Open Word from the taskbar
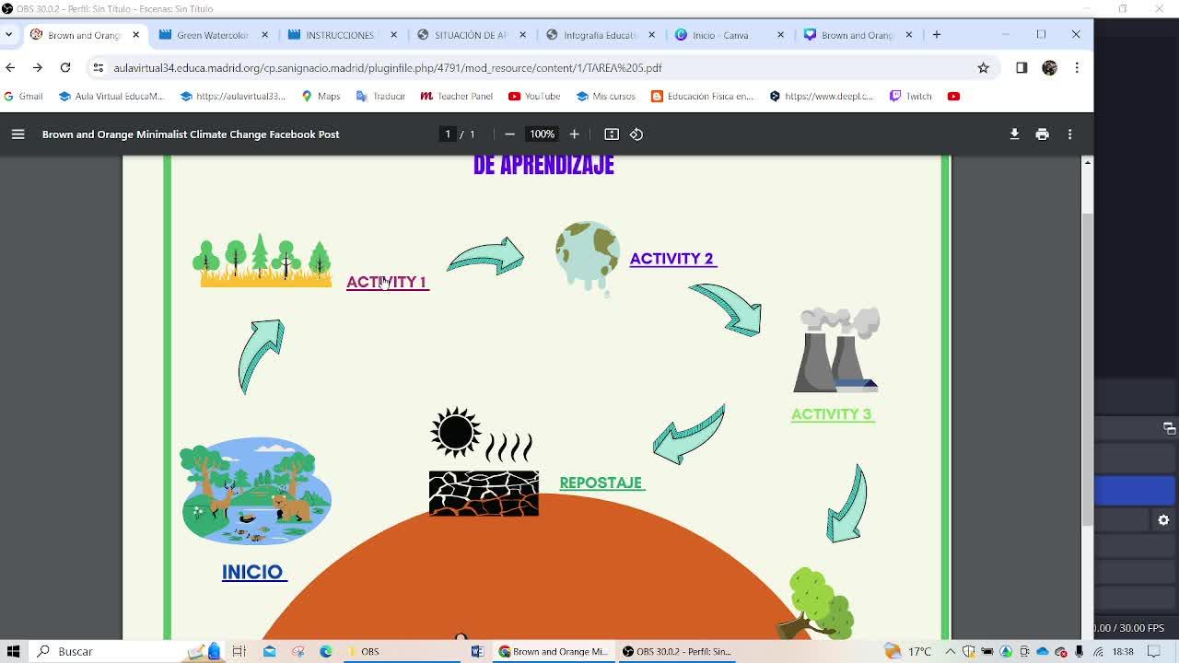This screenshot has height=663, width=1179. pos(477,651)
